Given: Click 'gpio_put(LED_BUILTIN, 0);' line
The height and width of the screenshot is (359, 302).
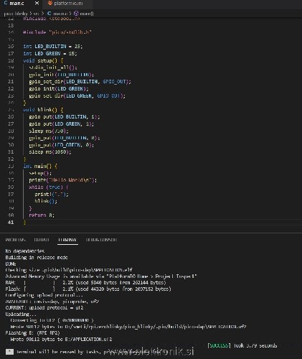Looking at the screenshot, I should pyautogui.click(x=65, y=138).
